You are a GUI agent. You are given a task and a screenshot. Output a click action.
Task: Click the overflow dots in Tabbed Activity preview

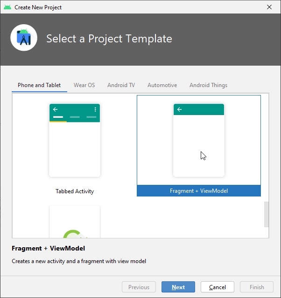click(95, 109)
